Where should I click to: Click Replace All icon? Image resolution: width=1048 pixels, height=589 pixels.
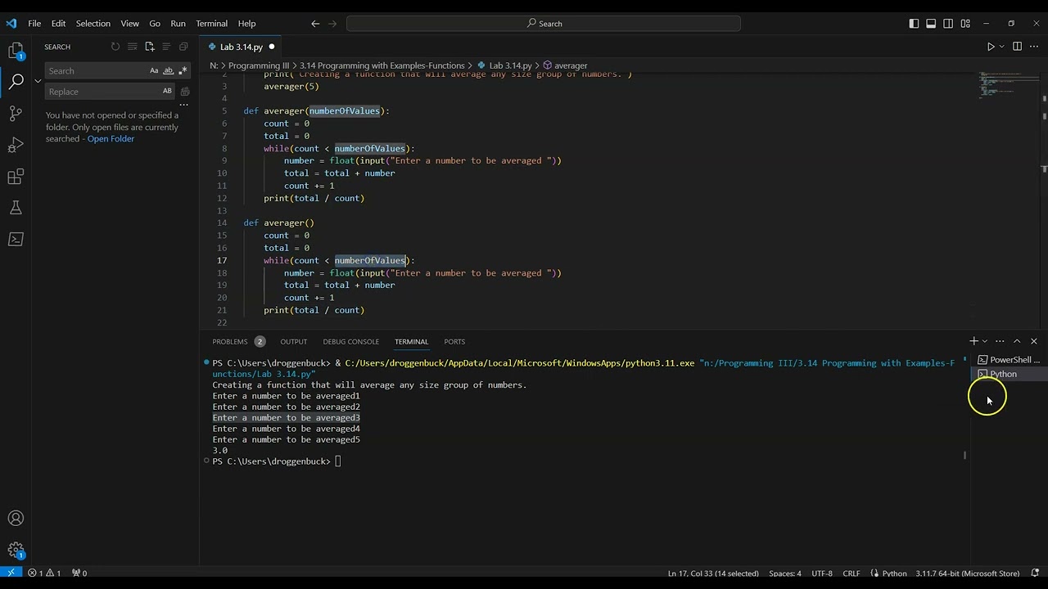185,92
